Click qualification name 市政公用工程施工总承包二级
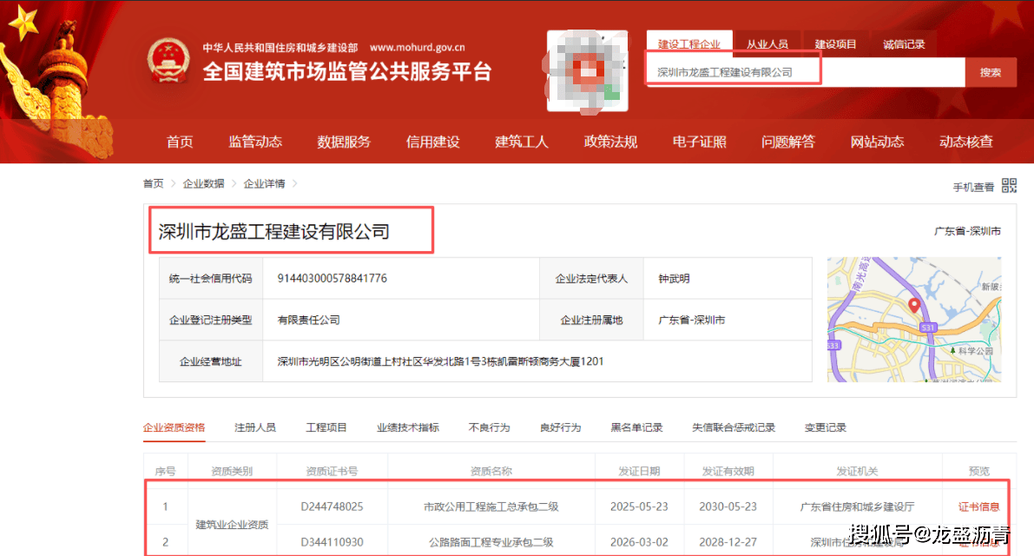This screenshot has height=556, width=1034. pos(491,506)
